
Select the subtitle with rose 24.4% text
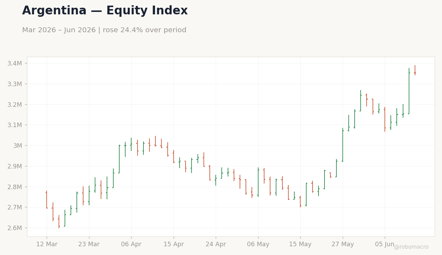pos(104,30)
